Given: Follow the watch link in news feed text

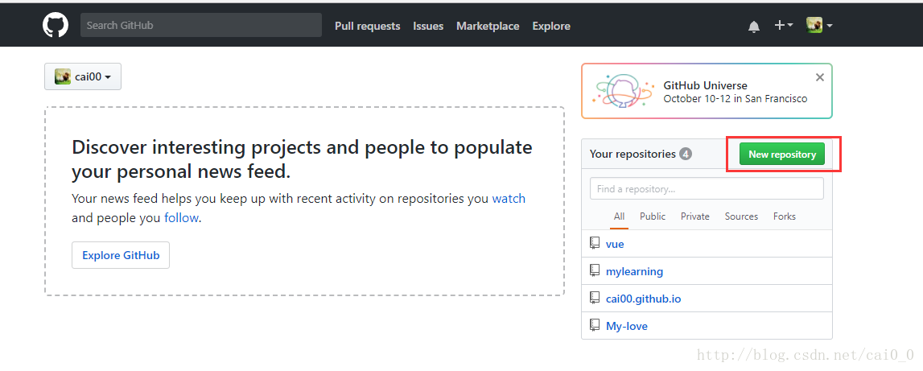Looking at the screenshot, I should point(509,198).
